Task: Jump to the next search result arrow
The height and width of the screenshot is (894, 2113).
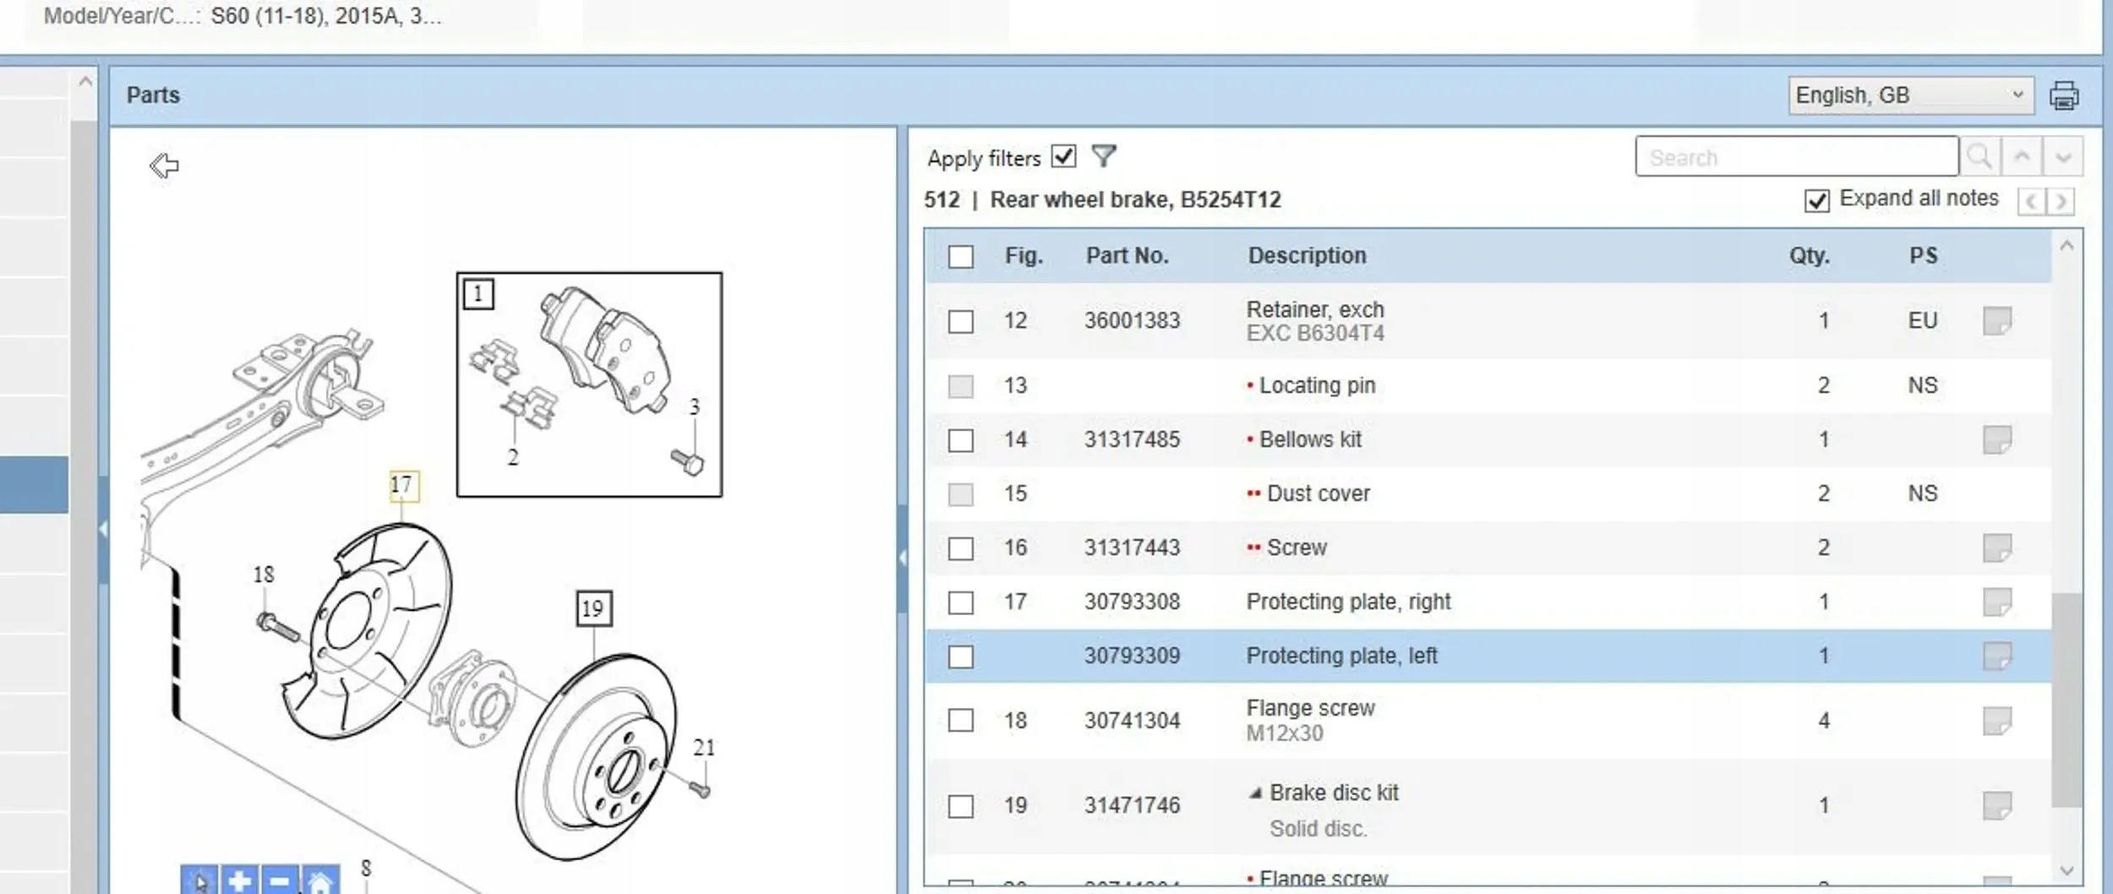Action: point(2062,157)
